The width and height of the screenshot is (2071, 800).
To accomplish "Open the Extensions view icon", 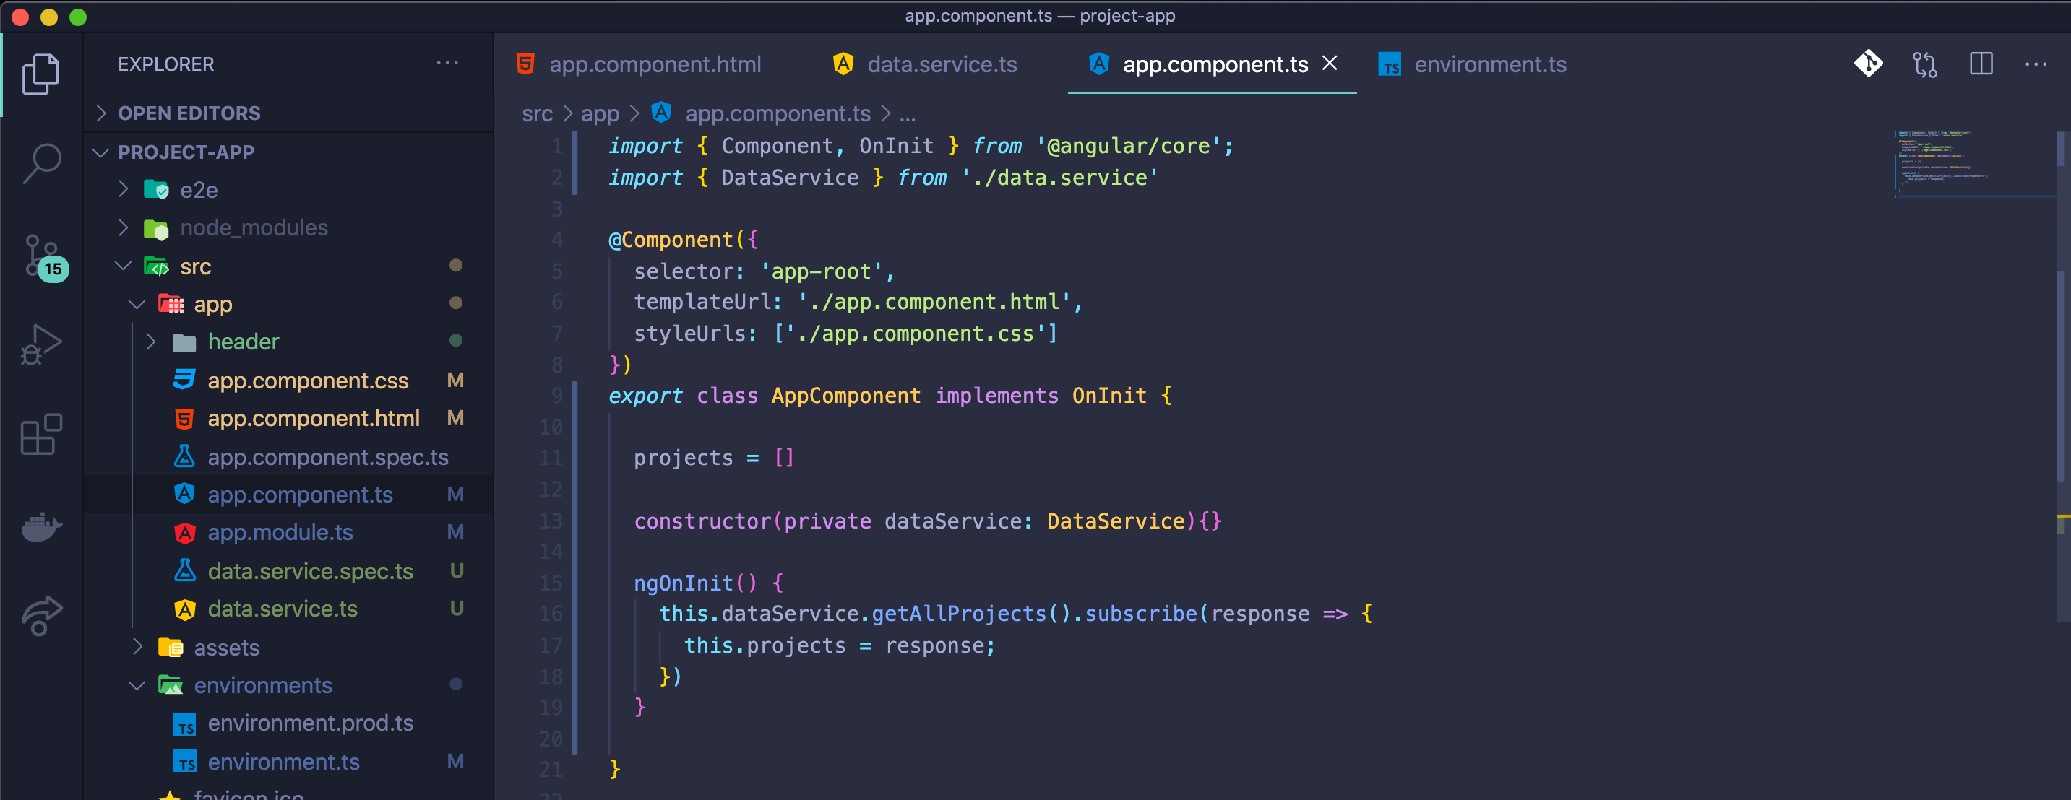I will [41, 435].
